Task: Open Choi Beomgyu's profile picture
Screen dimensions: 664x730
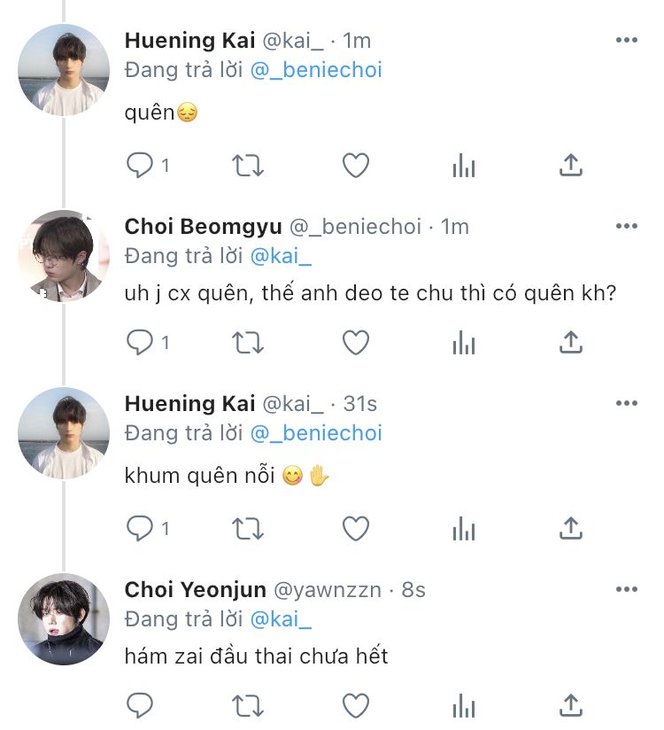Action: pos(64,256)
